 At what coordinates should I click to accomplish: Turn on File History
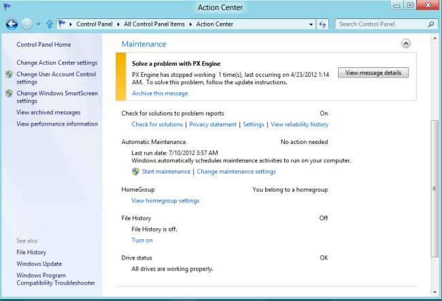pos(142,240)
